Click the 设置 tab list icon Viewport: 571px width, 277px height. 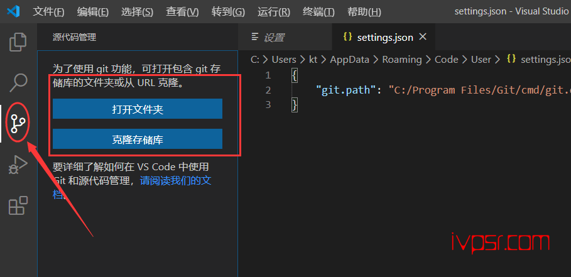click(255, 37)
